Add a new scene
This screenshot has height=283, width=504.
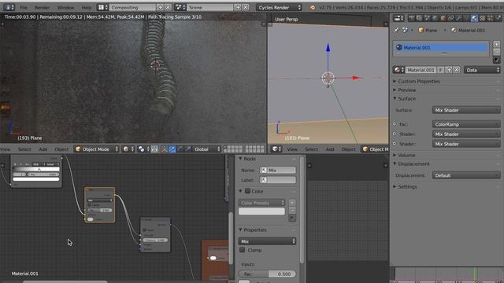238,7
